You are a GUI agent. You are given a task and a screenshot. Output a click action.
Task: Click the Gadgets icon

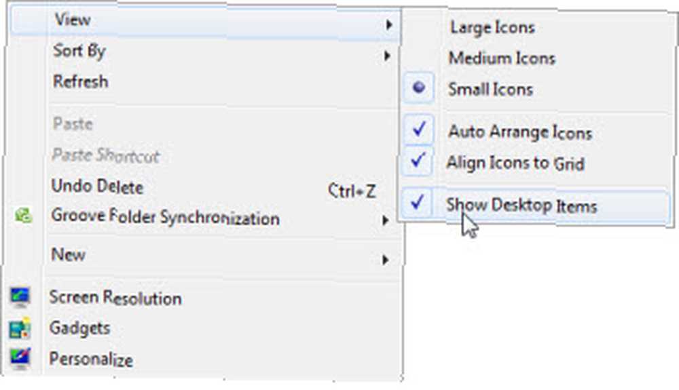coord(20,328)
